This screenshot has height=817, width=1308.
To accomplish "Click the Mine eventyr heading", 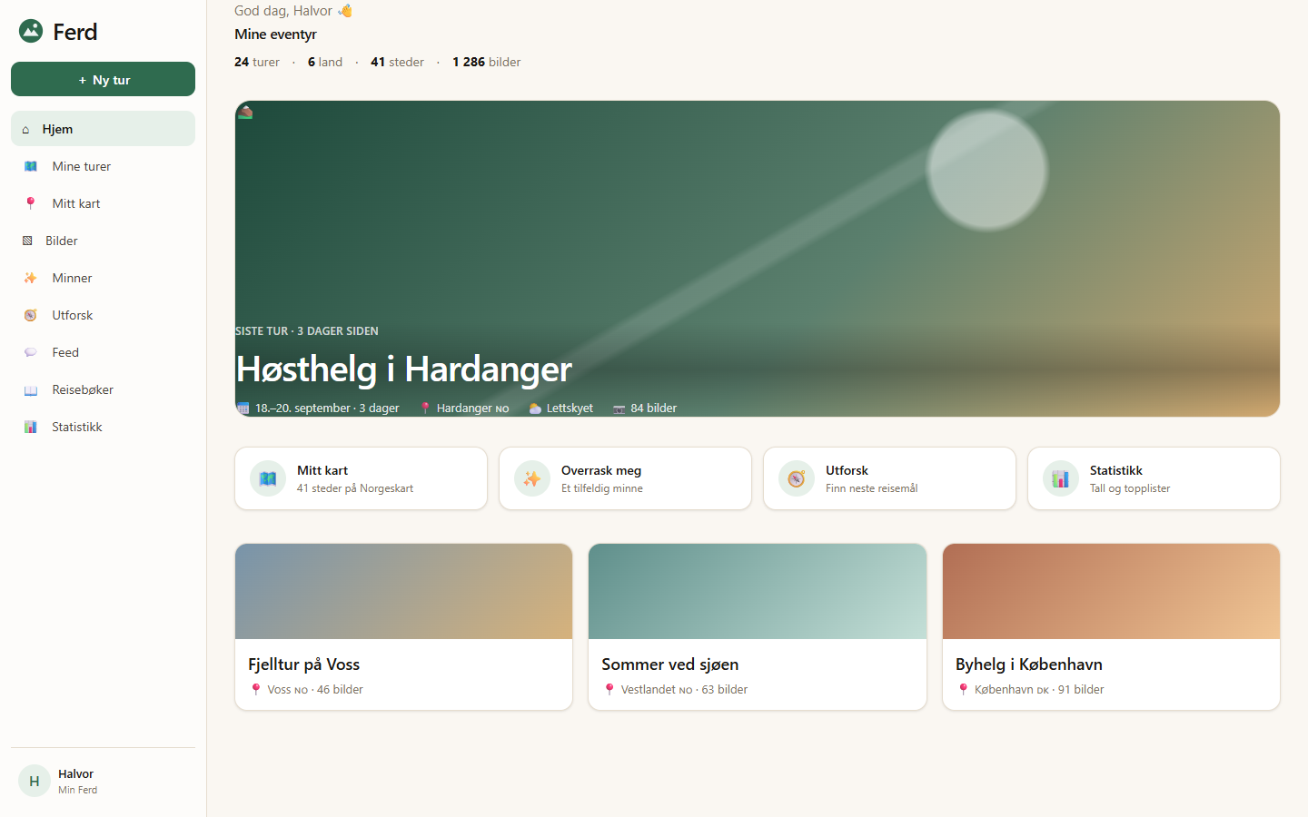I will click(275, 34).
